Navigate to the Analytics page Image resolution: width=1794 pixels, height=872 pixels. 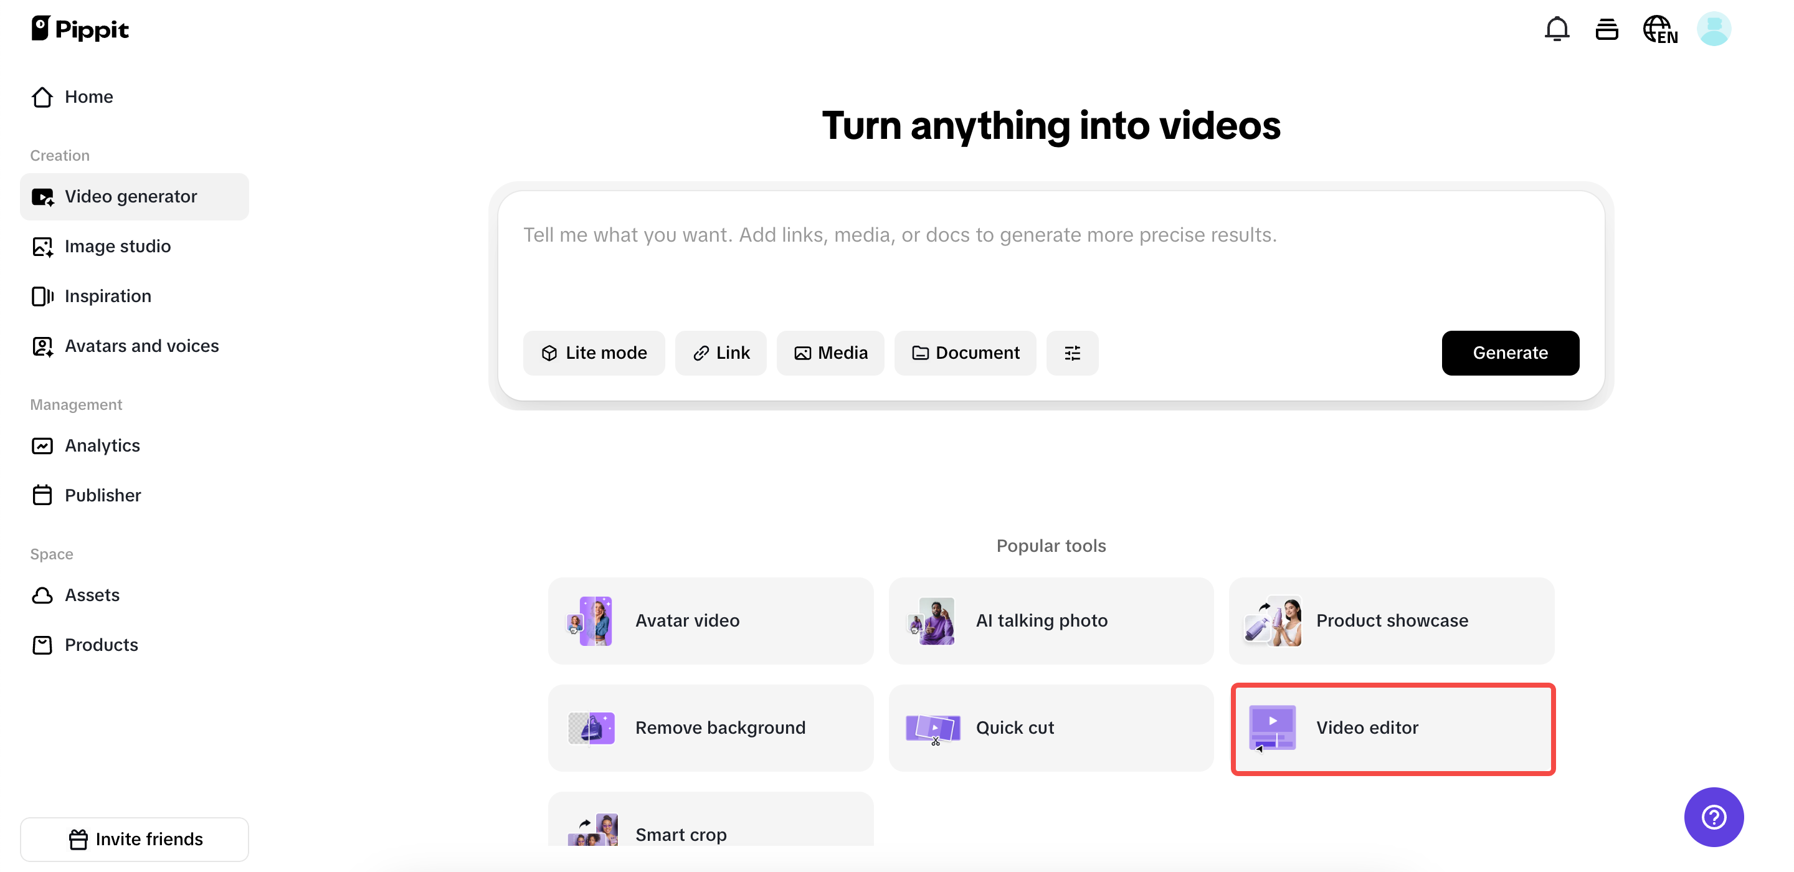(102, 446)
